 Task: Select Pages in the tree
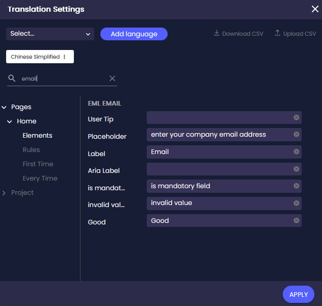(21, 107)
